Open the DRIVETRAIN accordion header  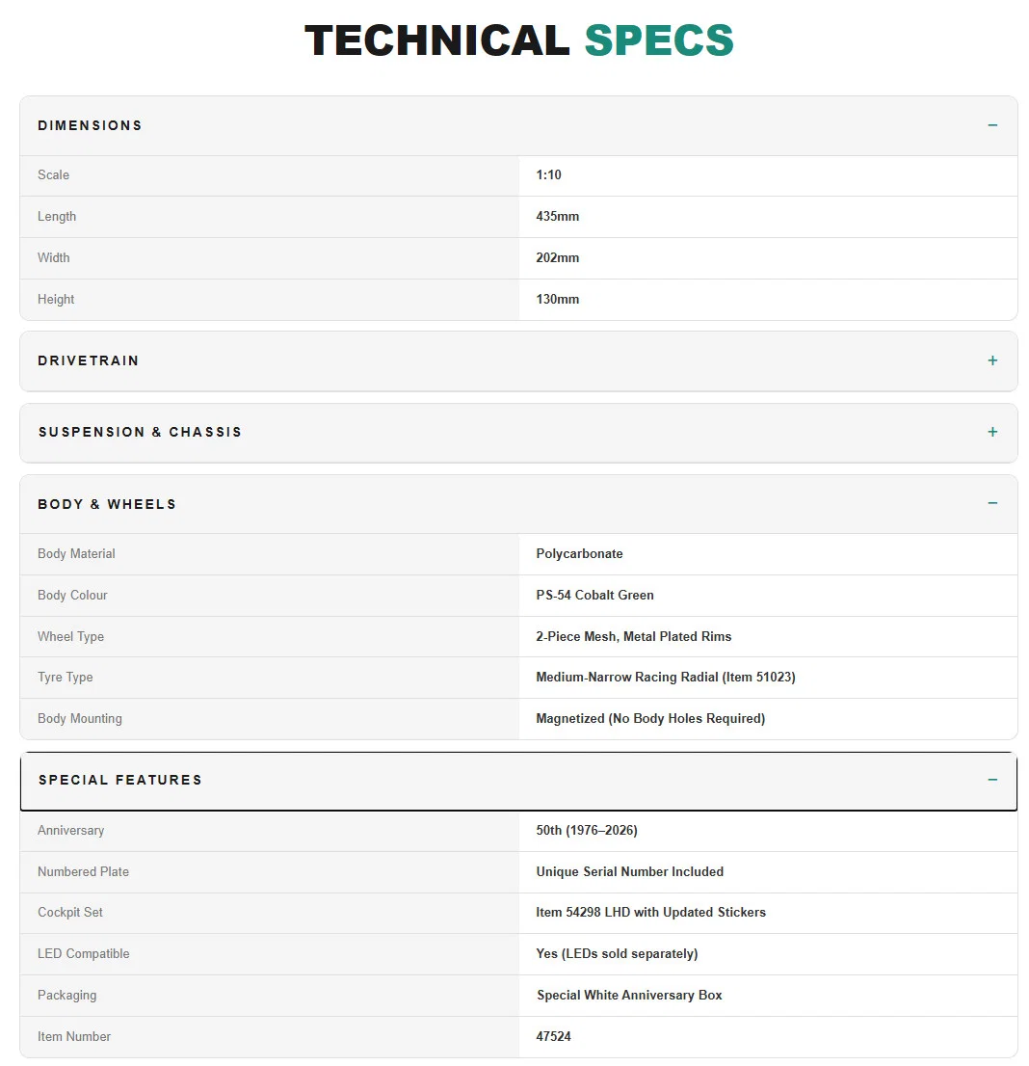click(518, 361)
